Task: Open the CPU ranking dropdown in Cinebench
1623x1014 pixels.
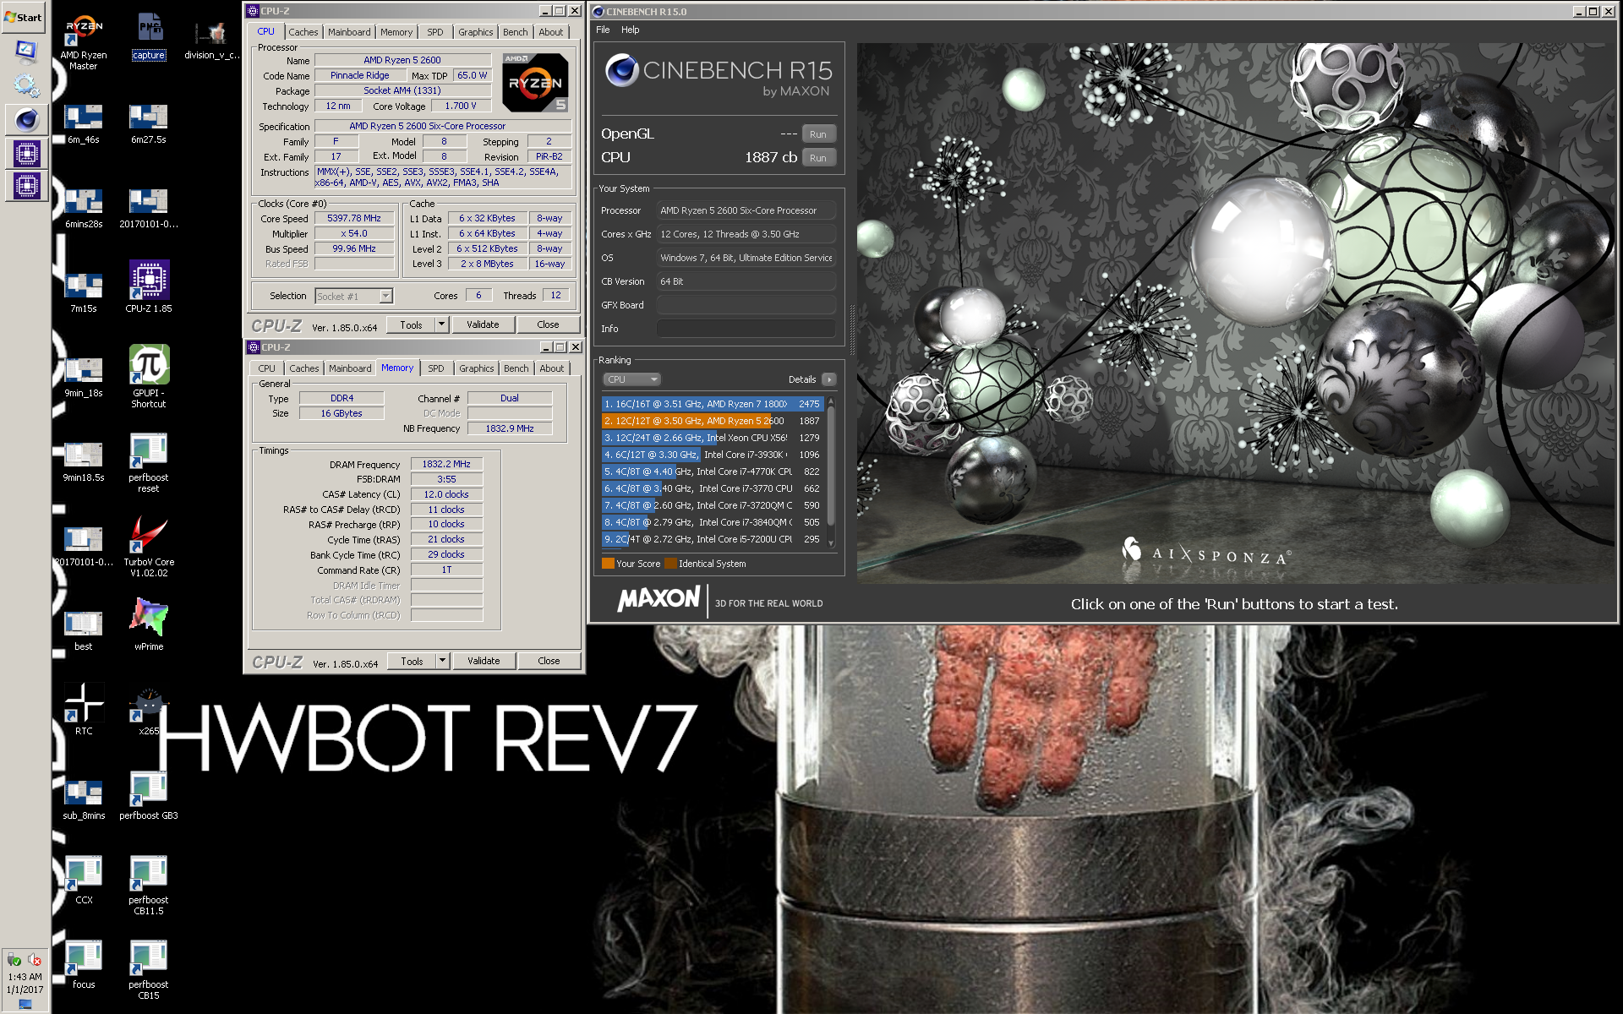Action: pos(631,379)
